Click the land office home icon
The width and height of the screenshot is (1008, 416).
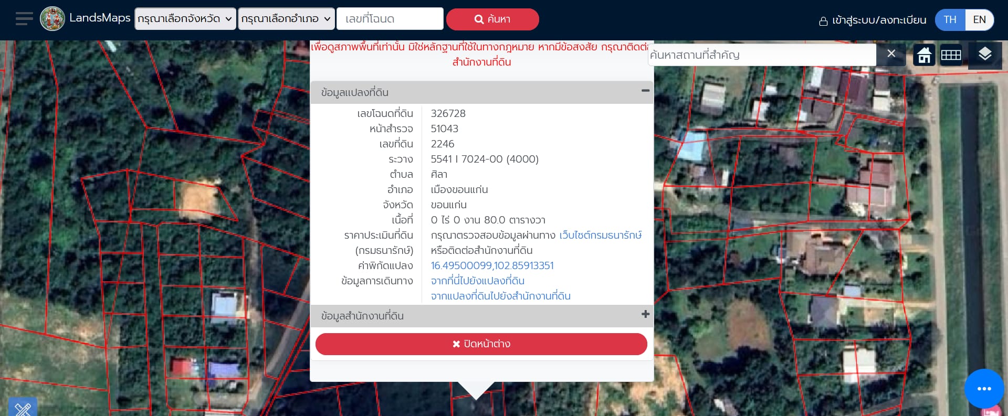(924, 55)
